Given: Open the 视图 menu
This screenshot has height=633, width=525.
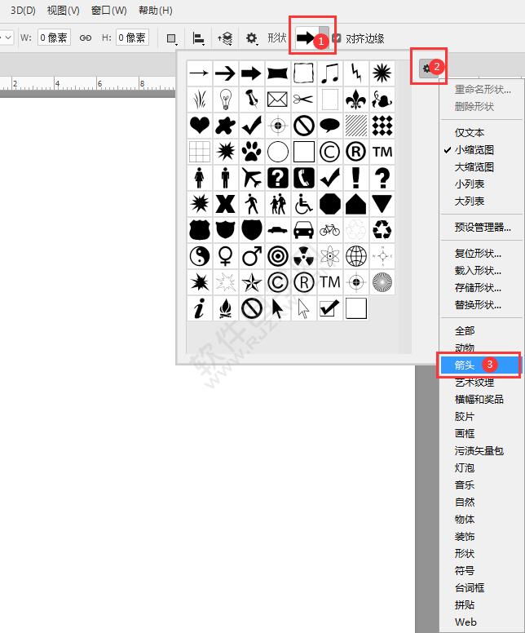Looking at the screenshot, I should coord(63,10).
